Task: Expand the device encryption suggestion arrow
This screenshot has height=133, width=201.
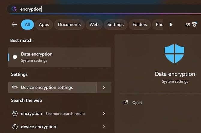Action: pyautogui.click(x=104, y=127)
